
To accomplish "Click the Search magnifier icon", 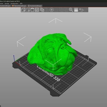I will [71, 10].
